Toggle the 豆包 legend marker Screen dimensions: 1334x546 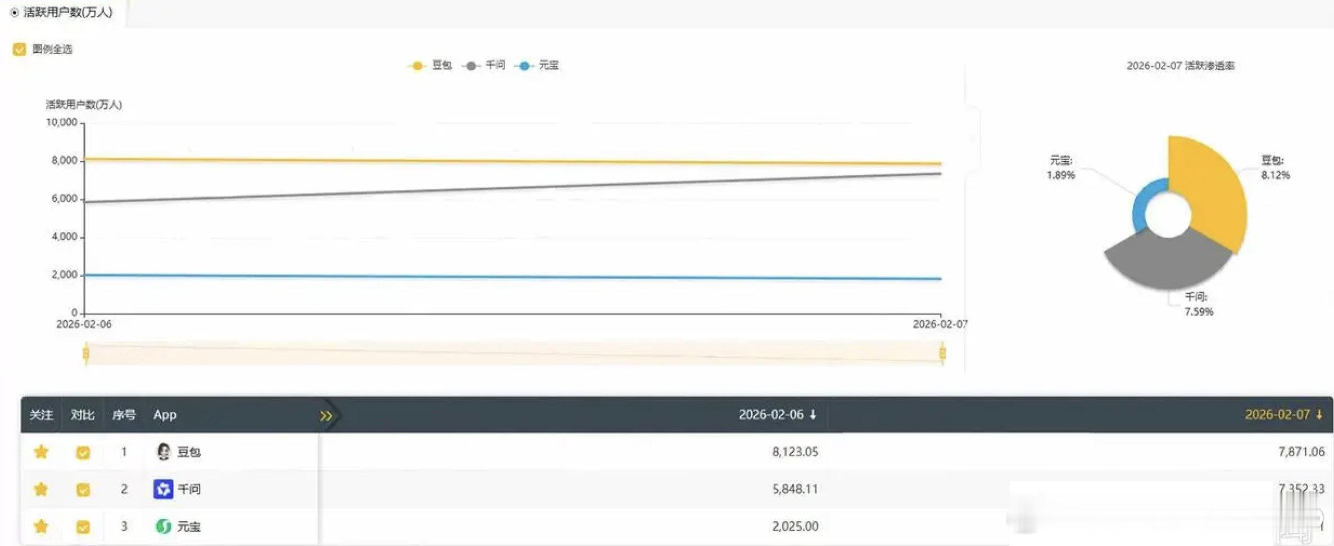417,66
